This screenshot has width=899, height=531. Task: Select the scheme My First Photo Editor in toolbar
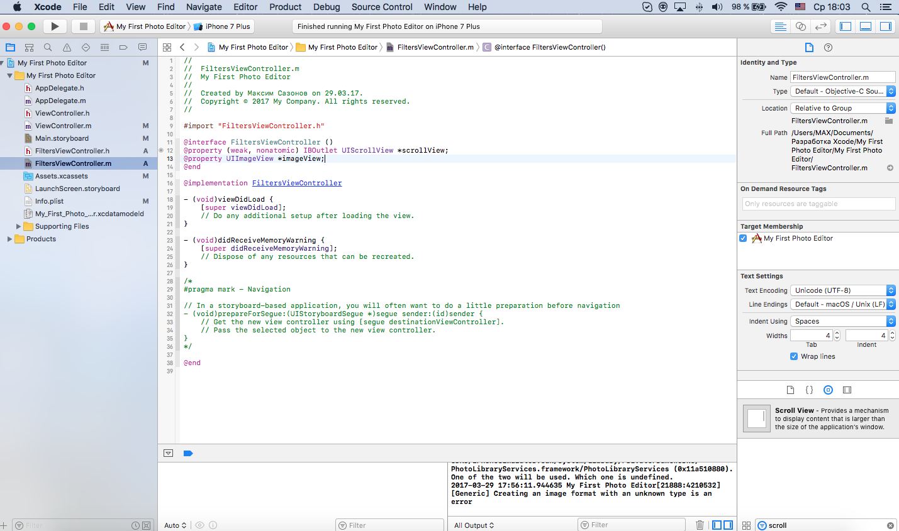[x=145, y=26]
